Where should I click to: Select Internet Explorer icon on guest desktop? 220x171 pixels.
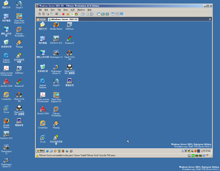[x=43, y=83]
